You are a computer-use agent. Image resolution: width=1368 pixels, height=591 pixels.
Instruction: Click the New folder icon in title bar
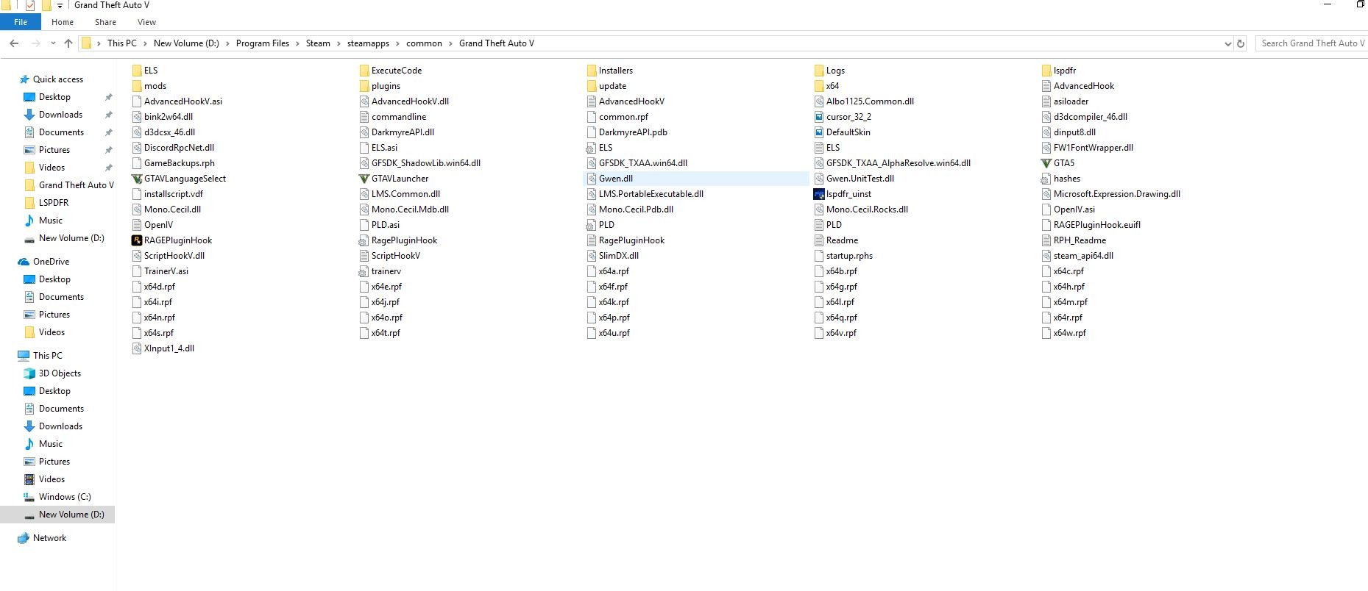point(46,5)
